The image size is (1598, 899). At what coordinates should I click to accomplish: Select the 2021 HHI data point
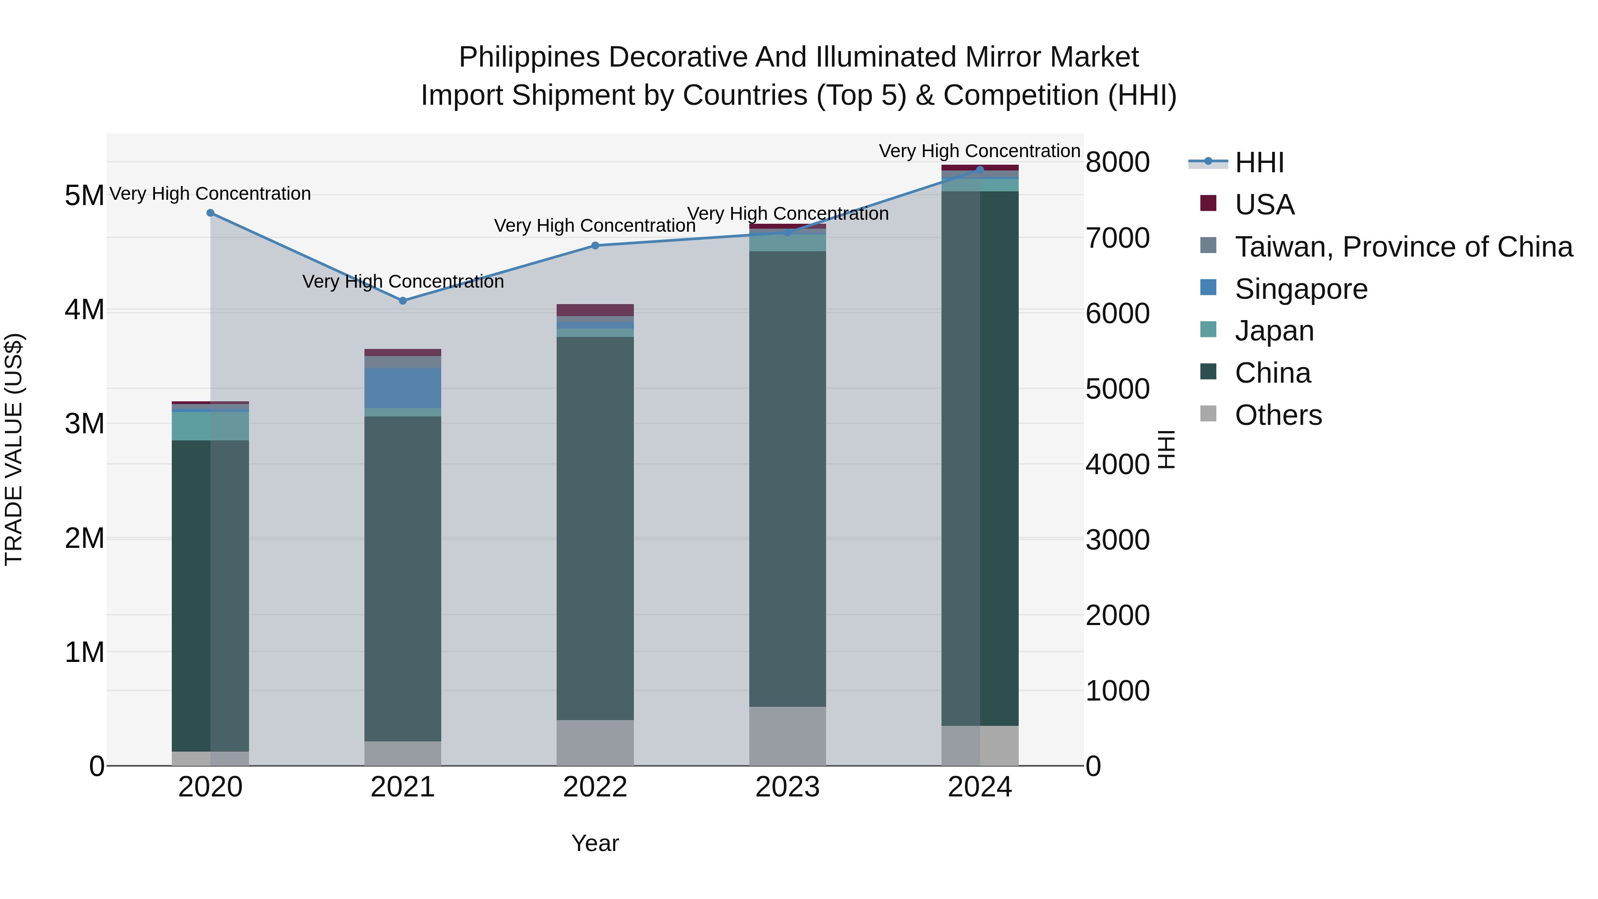click(x=403, y=301)
